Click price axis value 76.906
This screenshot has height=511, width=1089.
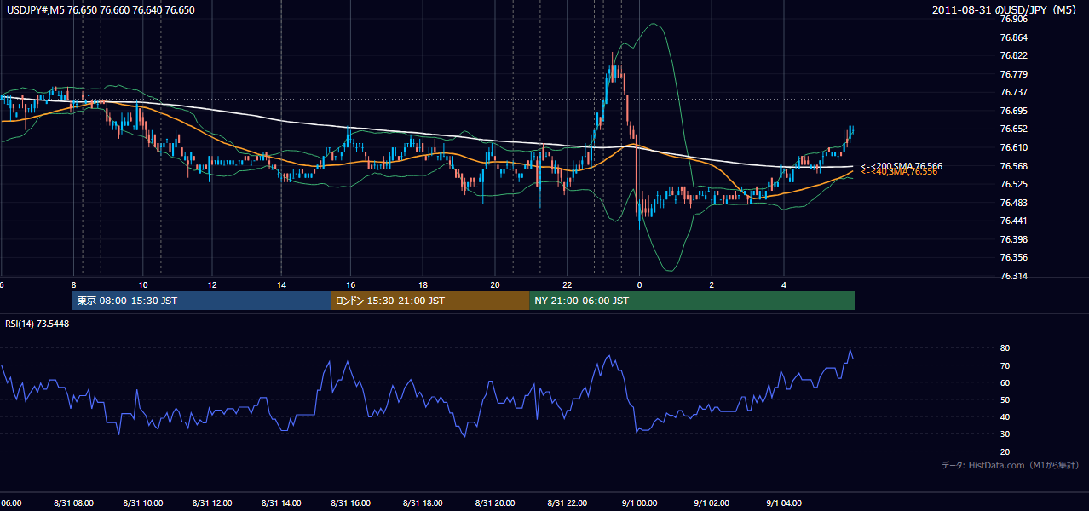[1014, 19]
